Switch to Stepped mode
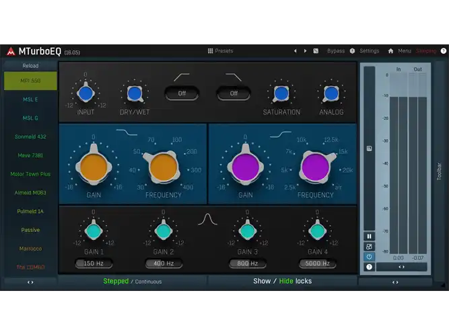The width and height of the screenshot is (449, 336). click(116, 281)
